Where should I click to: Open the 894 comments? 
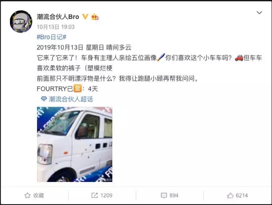(174, 195)
